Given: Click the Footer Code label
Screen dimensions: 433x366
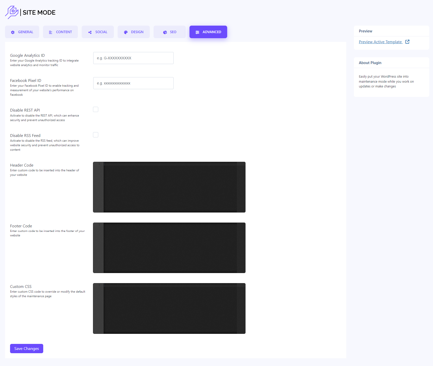Looking at the screenshot, I should click(x=21, y=226).
